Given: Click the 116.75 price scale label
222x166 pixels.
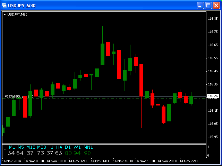Looking at the screenshot, I should (x=212, y=32).
